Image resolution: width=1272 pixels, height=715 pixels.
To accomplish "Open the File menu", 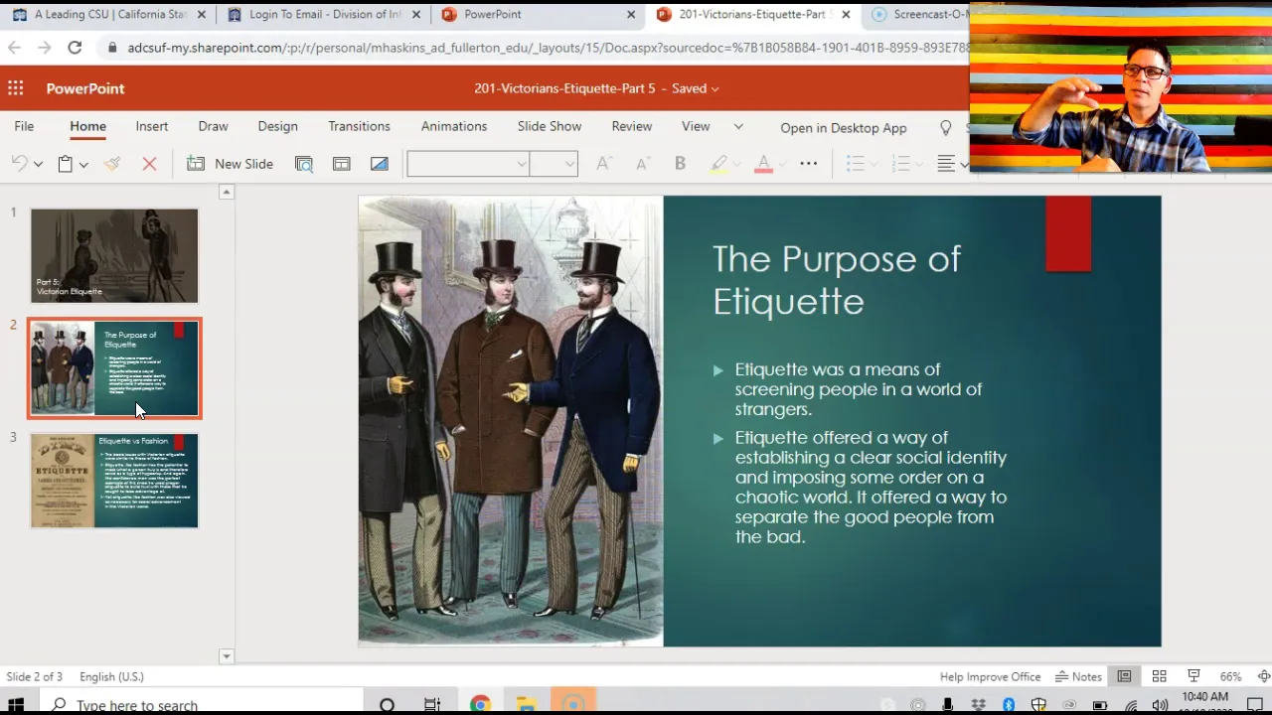I will (24, 126).
